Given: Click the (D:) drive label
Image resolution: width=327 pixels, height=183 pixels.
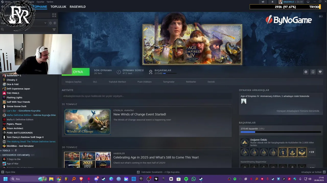Looking at the screenshot, I should (x=321, y=16).
